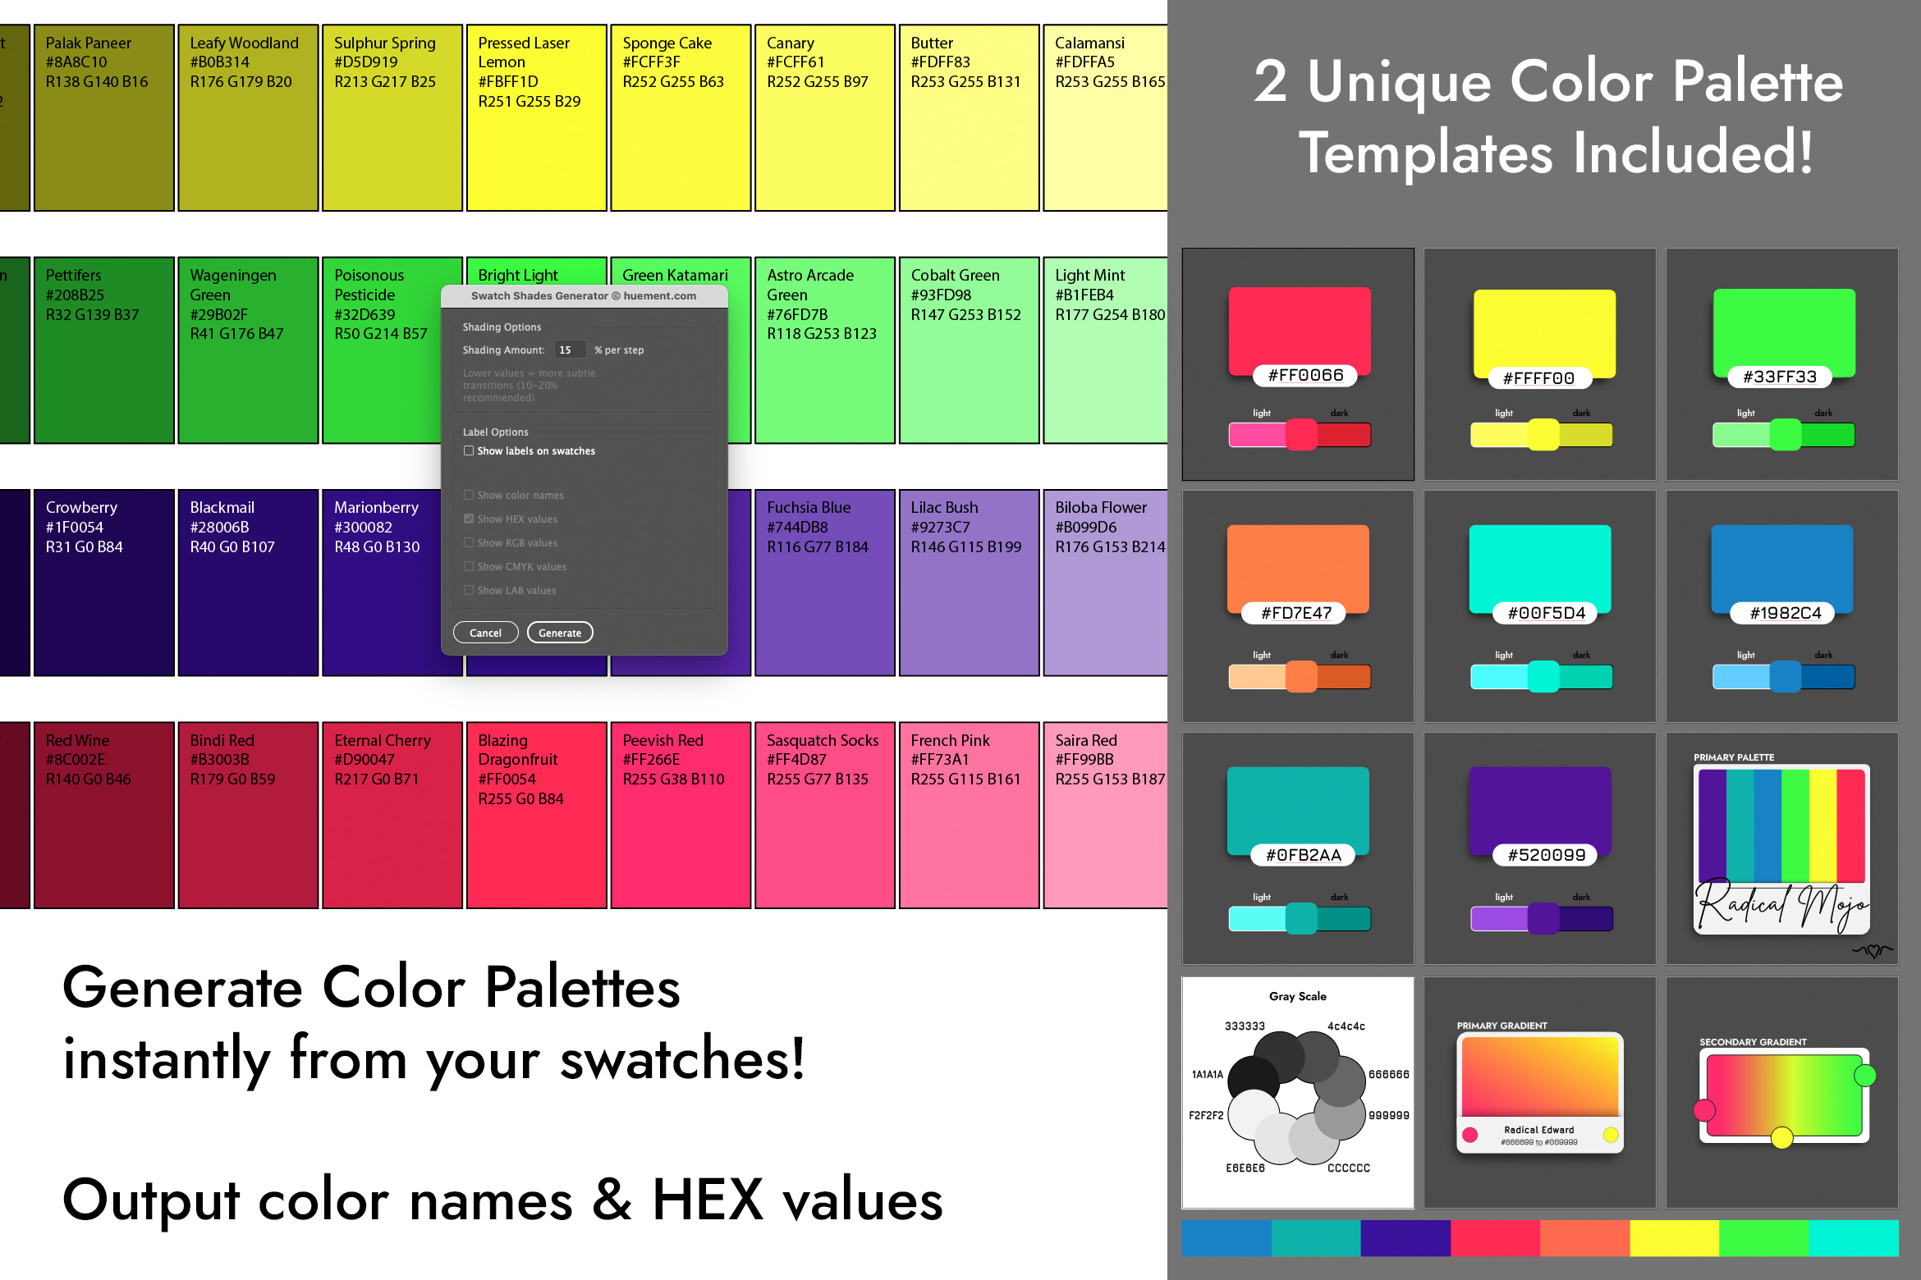Enable the 'Show labels on swatches' checkbox
Image resolution: width=1921 pixels, height=1280 pixels.
(x=469, y=450)
